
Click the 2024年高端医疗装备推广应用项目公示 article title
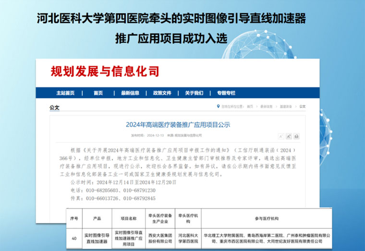click(178, 125)
